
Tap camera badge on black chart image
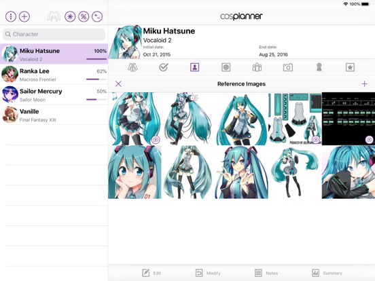[369, 140]
